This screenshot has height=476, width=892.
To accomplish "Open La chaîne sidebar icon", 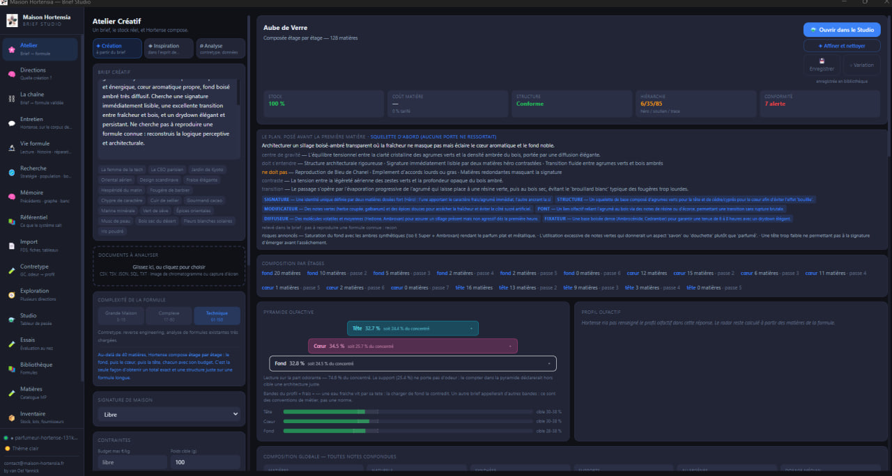I will click(12, 98).
